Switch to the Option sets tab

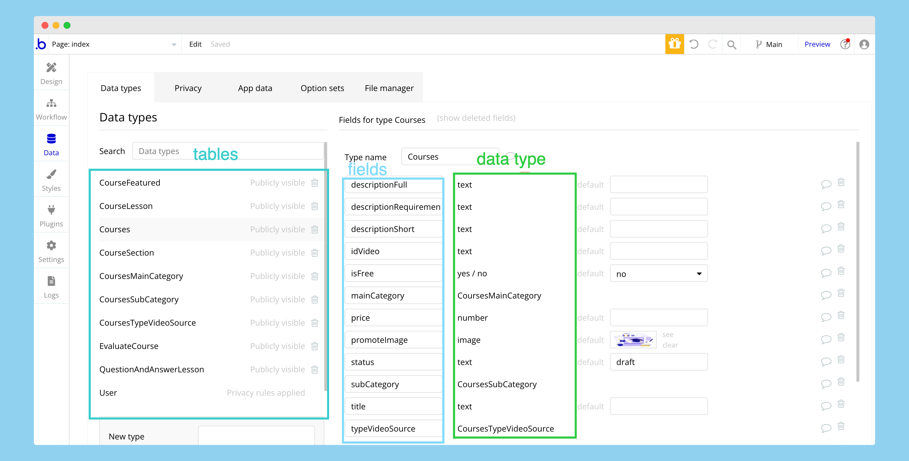(x=322, y=88)
